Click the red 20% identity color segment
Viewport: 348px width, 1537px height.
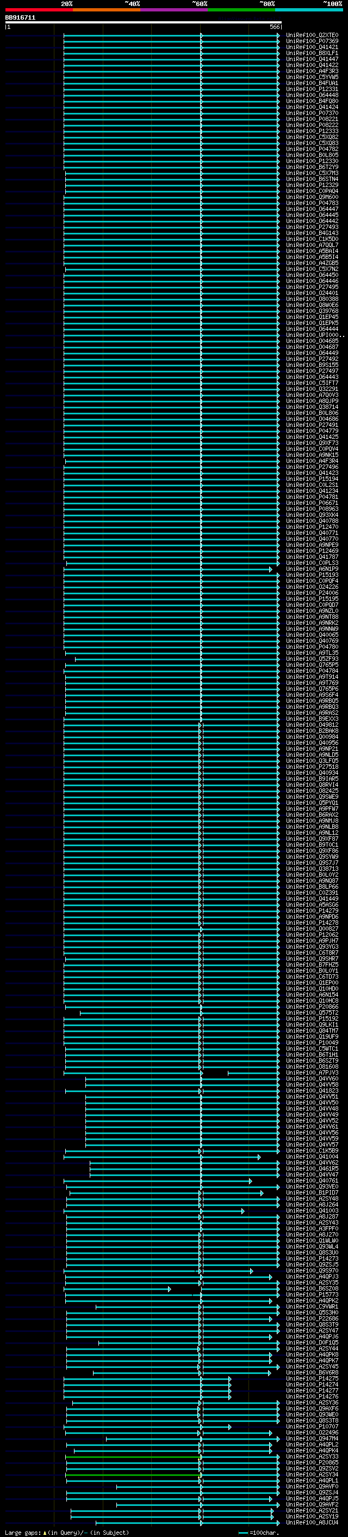[x=39, y=10]
